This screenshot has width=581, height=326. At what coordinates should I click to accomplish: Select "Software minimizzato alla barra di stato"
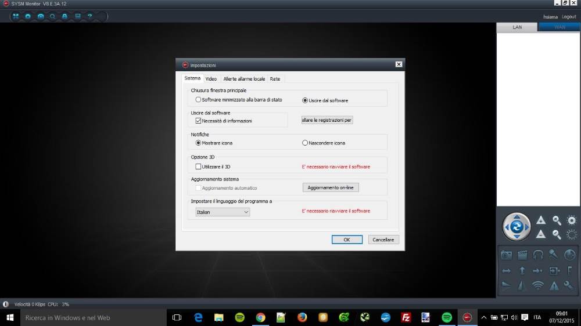[x=199, y=100]
